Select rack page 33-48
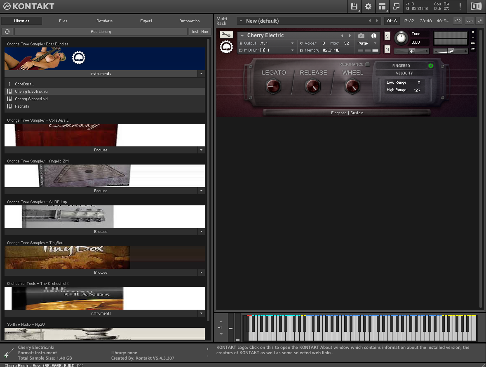 pos(425,21)
